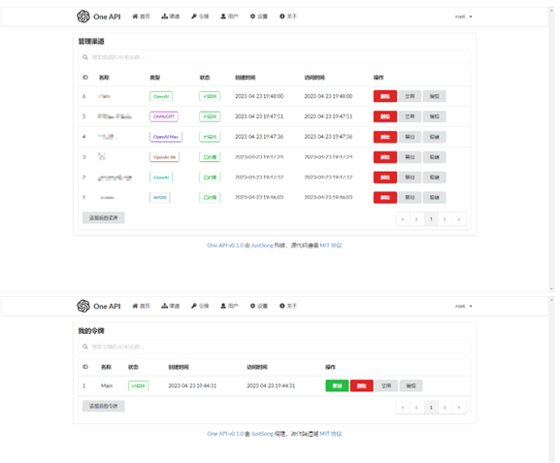560x463 pixels.
Task: Click the One API logo in the top header
Action: 99,17
